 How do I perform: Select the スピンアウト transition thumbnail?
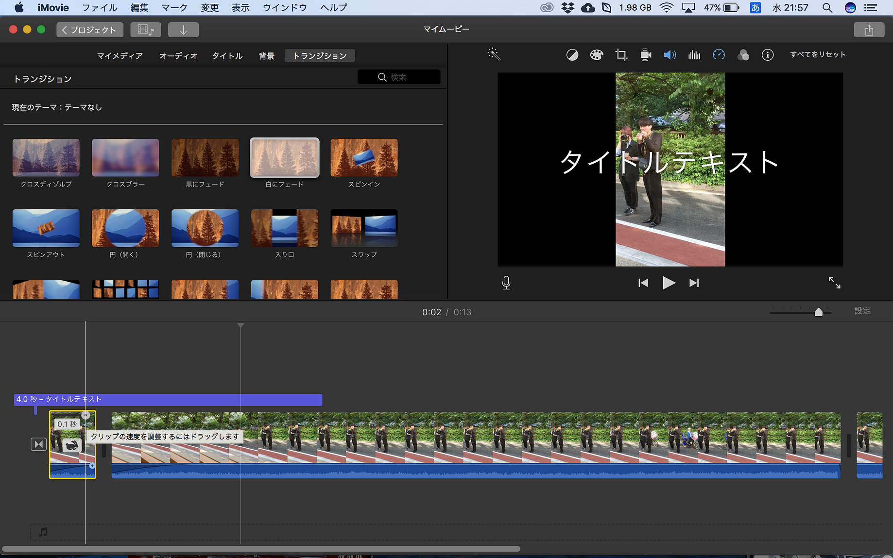(46, 228)
